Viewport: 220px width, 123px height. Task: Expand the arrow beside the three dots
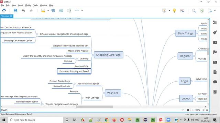pyautogui.click(x=82, y=11)
